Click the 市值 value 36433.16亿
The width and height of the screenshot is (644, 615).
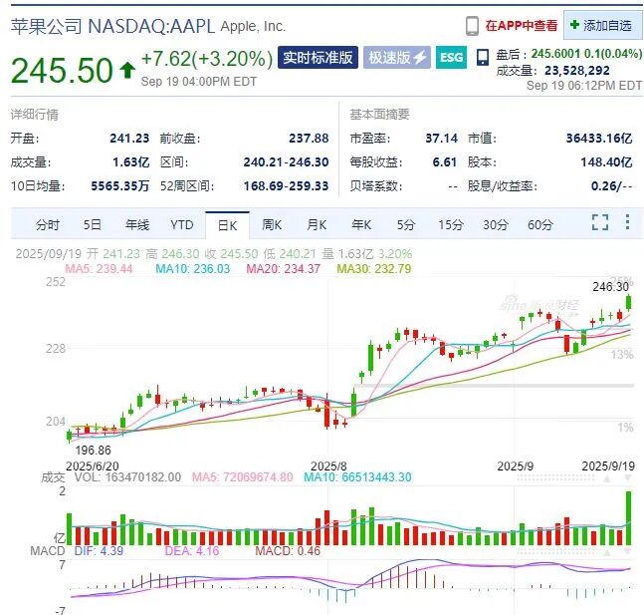click(599, 138)
